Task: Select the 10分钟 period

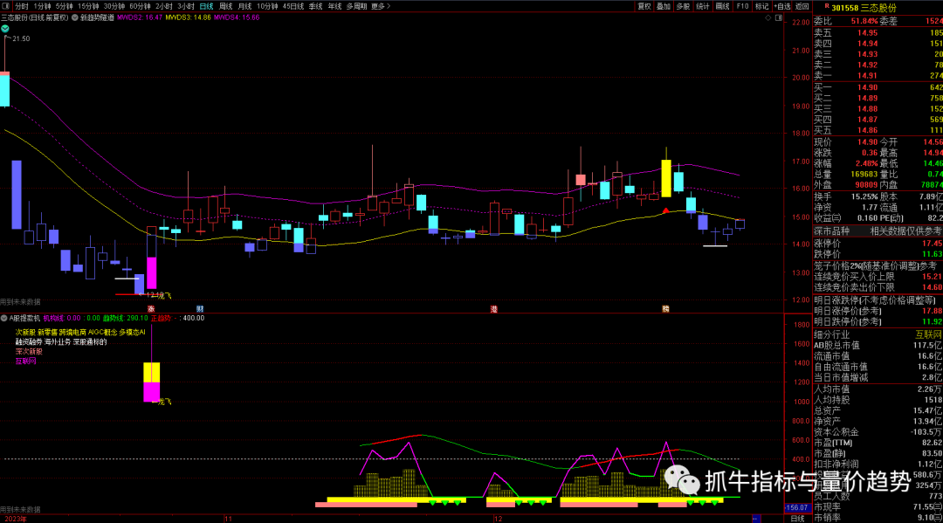Action: [x=267, y=6]
